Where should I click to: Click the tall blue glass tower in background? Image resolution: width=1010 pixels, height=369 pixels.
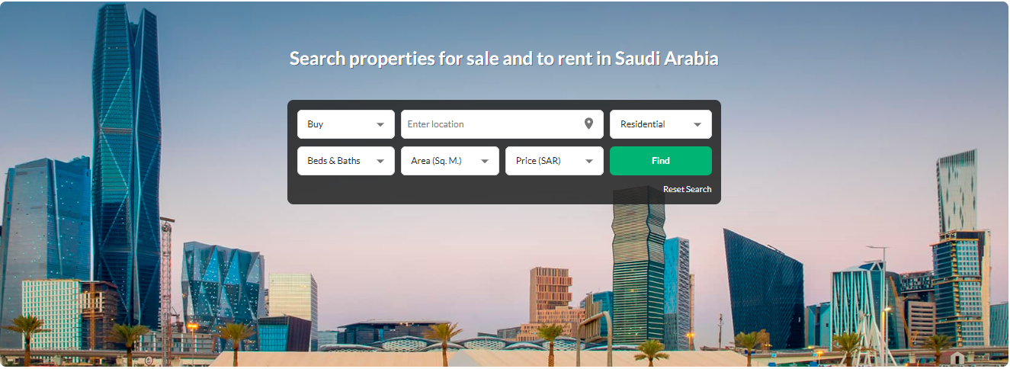tap(126, 168)
